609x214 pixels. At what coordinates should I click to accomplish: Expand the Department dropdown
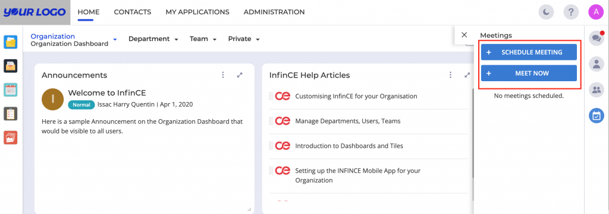click(x=153, y=39)
